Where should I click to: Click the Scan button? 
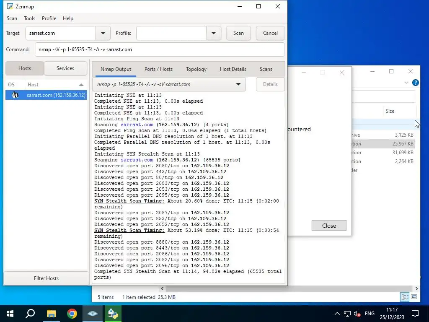pyautogui.click(x=238, y=33)
